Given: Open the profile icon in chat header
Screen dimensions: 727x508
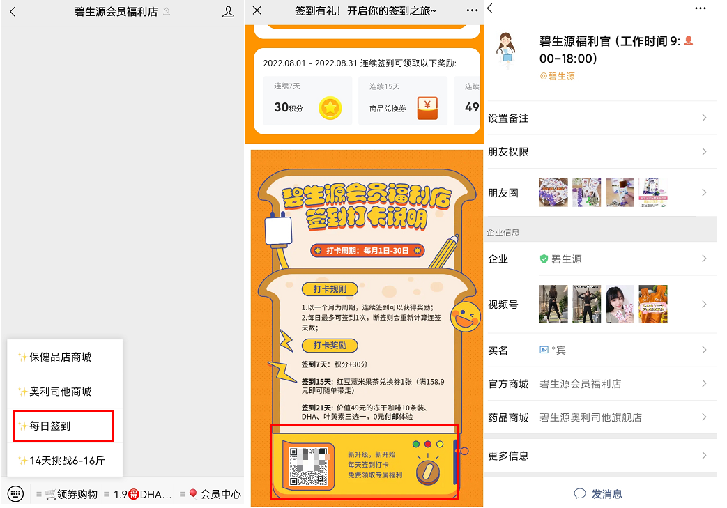Looking at the screenshot, I should 228,12.
